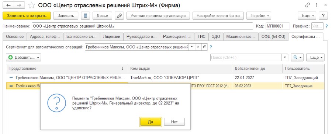Open Учетная политика организации
The height and width of the screenshot is (134, 332).
pos(158,15)
